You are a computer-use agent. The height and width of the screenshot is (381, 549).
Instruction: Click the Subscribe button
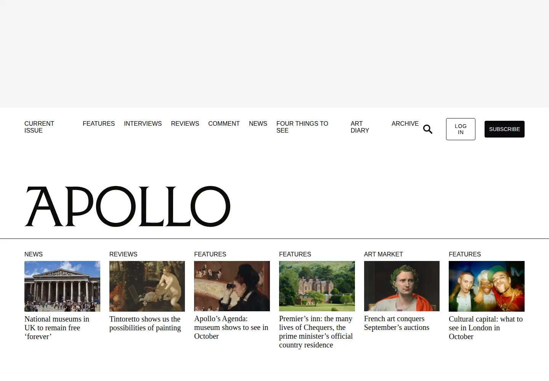504,129
